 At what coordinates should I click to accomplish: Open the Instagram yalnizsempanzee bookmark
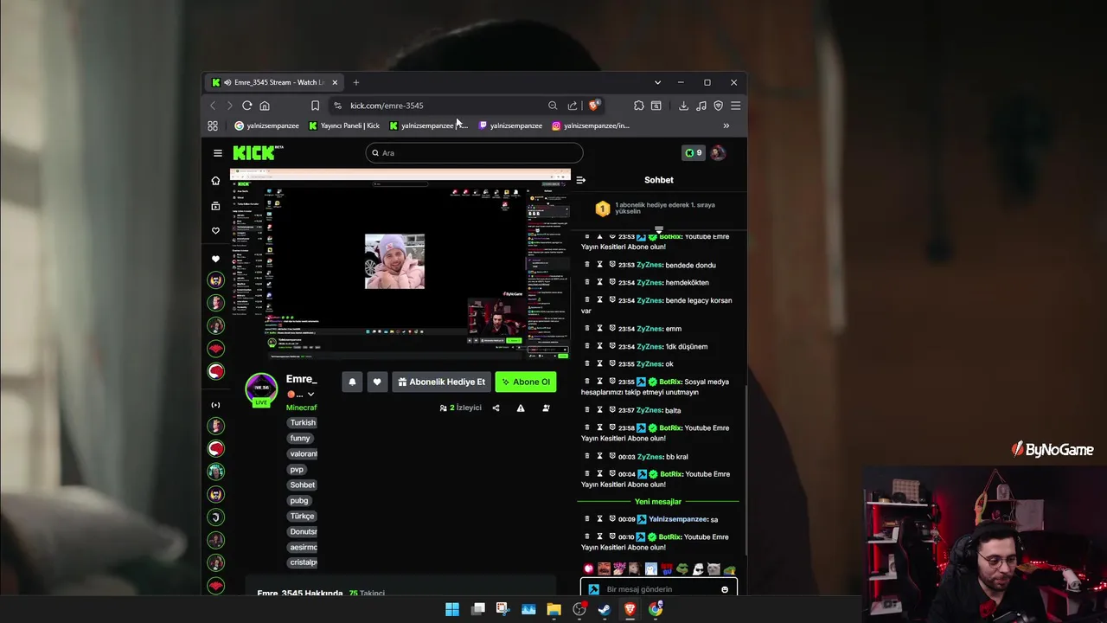(591, 125)
